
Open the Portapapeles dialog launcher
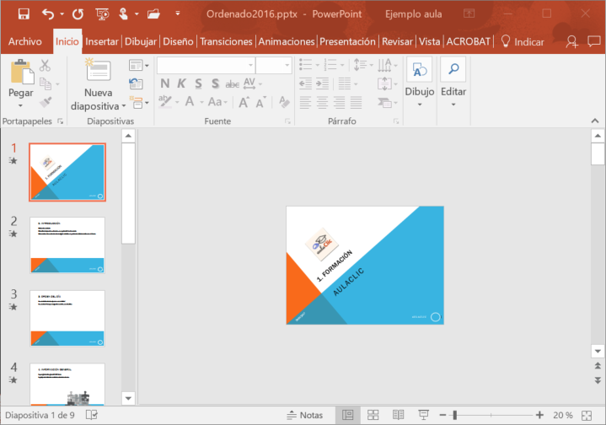[61, 121]
